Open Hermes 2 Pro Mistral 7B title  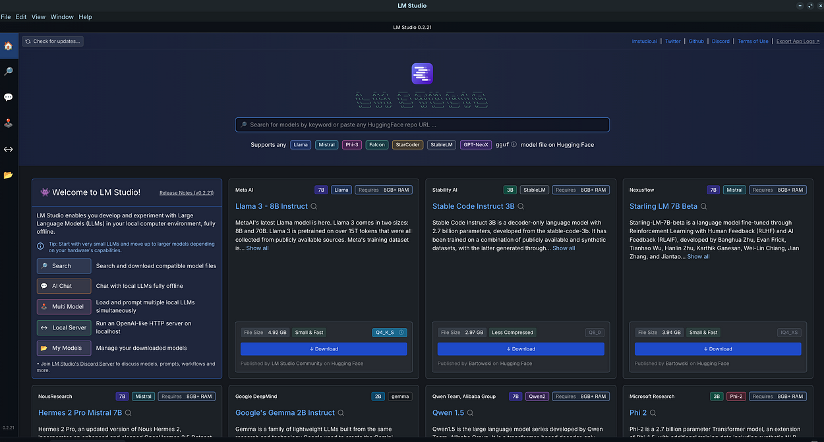pyautogui.click(x=80, y=413)
